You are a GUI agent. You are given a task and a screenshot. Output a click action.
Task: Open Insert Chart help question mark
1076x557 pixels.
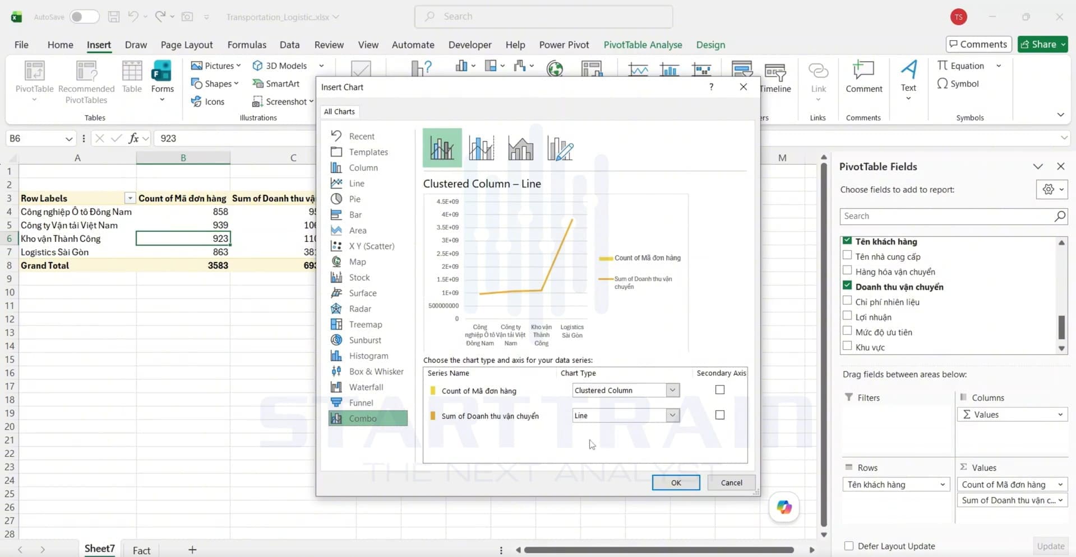click(x=711, y=87)
